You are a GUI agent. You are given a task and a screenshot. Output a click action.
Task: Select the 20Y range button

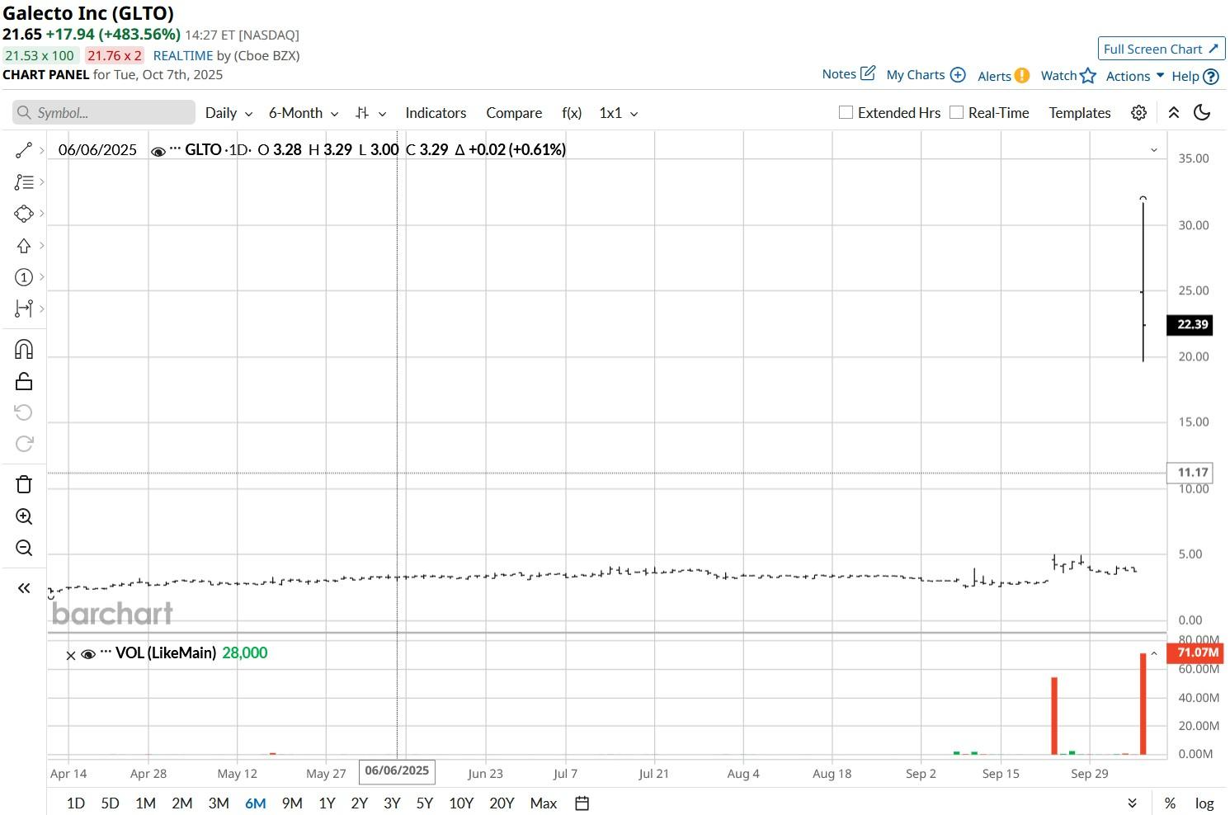pyautogui.click(x=502, y=803)
